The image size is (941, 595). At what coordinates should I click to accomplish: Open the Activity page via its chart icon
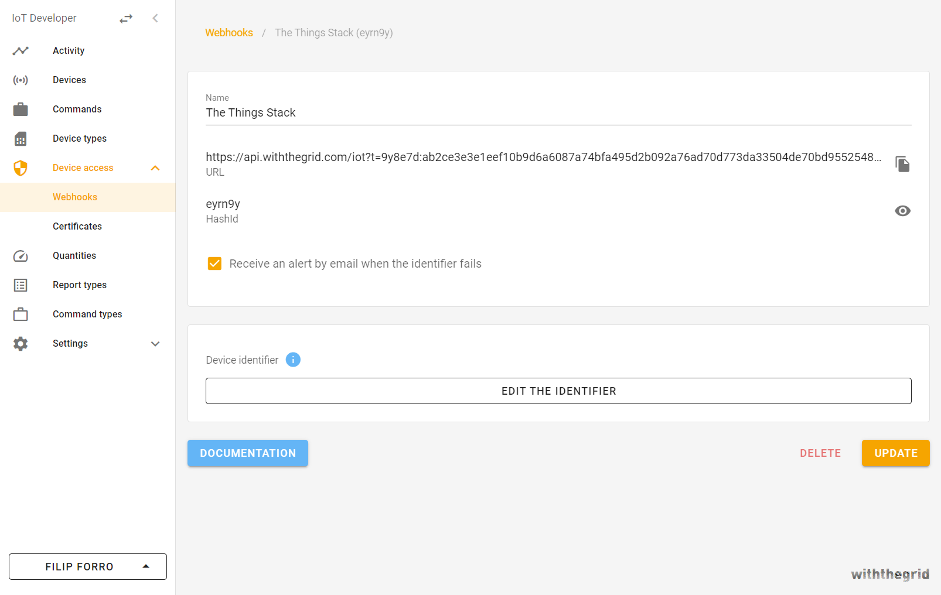[x=21, y=50]
